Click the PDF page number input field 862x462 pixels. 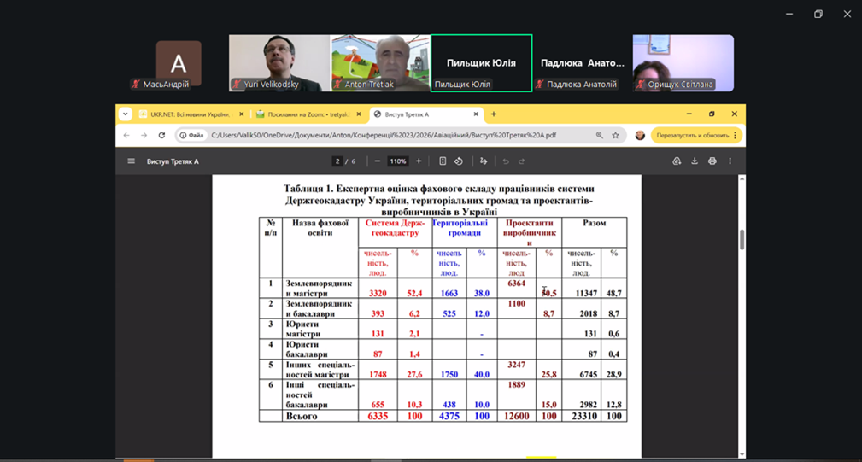(x=338, y=161)
